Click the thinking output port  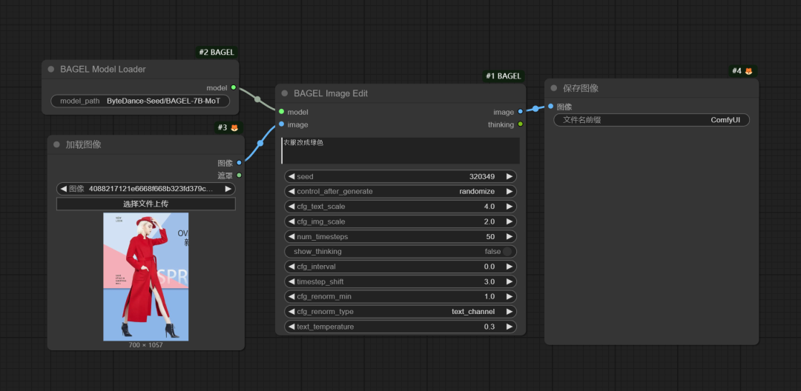pyautogui.click(x=520, y=124)
